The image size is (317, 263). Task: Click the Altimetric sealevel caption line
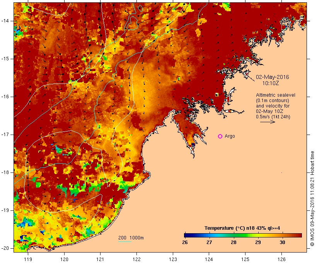[276, 95]
